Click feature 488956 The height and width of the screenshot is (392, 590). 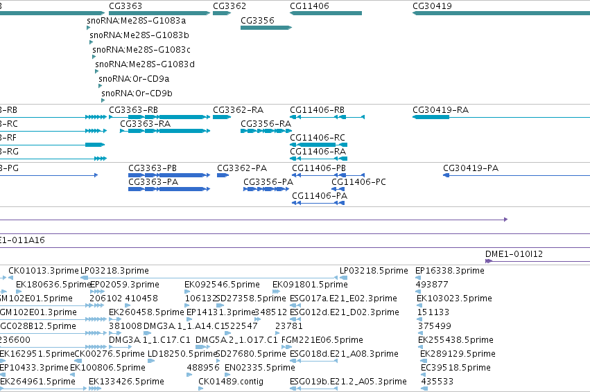(x=203, y=368)
